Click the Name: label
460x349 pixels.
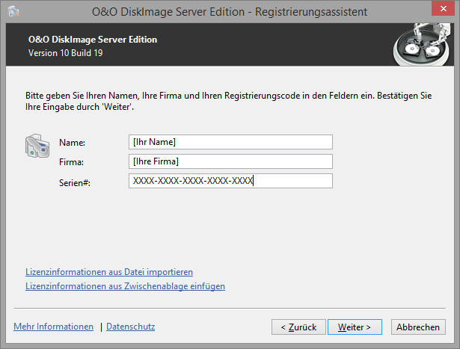click(x=72, y=143)
